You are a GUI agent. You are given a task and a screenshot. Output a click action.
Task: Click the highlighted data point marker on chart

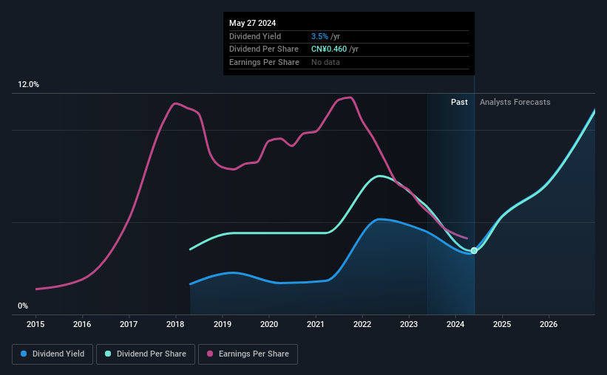click(x=474, y=250)
